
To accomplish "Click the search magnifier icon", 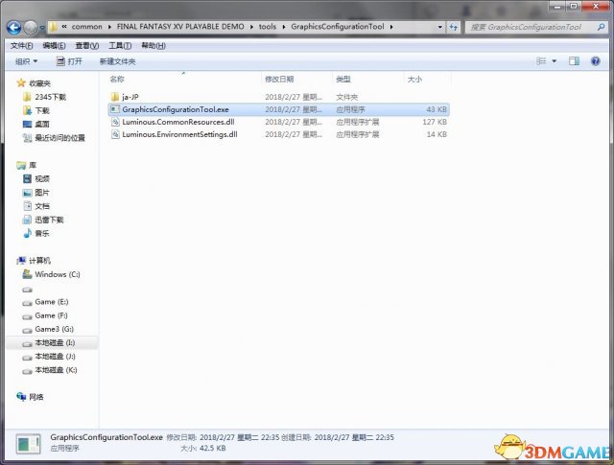I will [602, 27].
